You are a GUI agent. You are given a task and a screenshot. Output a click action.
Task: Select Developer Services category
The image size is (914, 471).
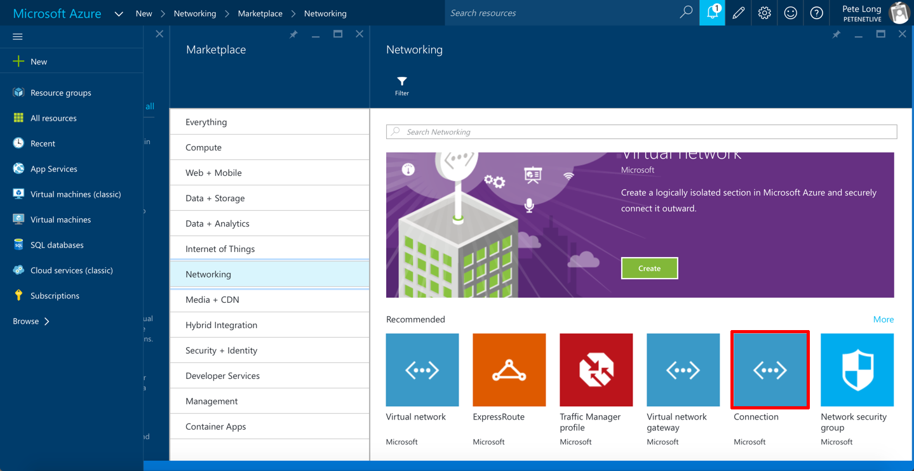pyautogui.click(x=269, y=376)
